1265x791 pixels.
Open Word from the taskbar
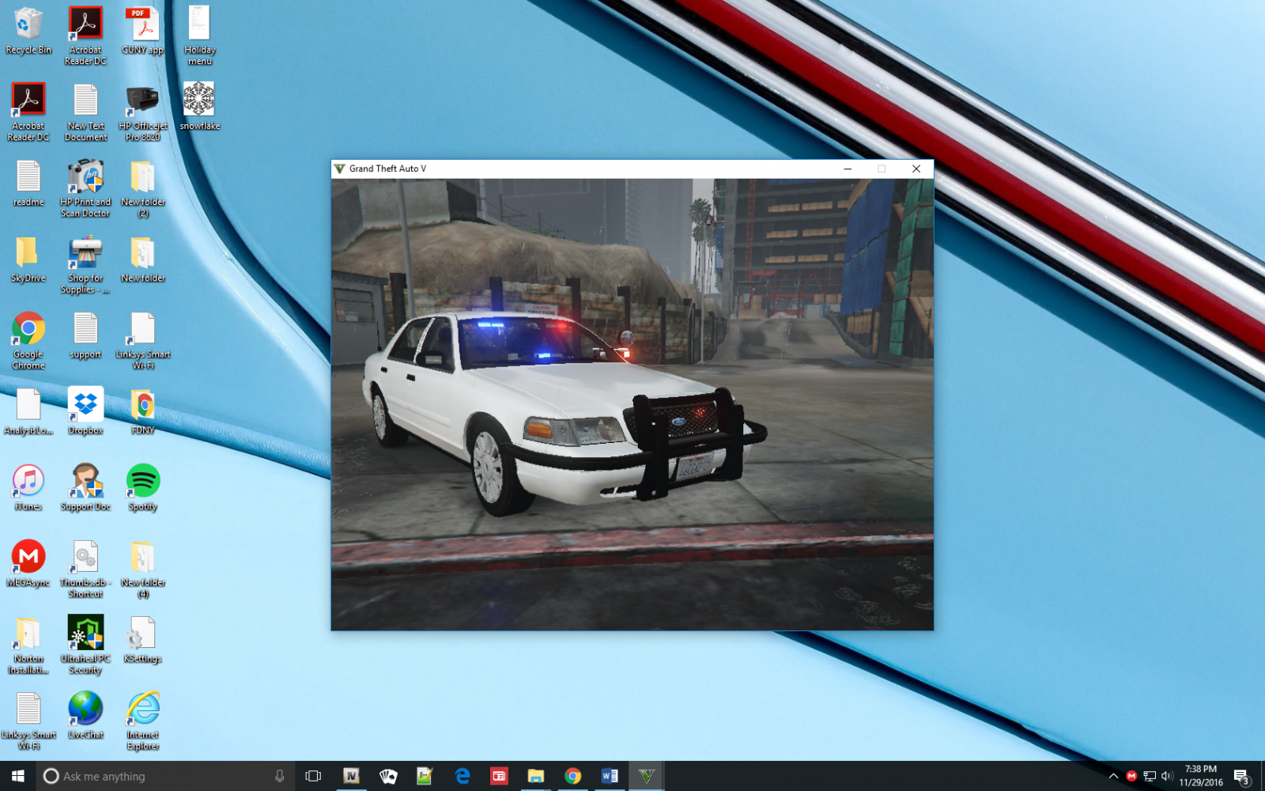click(610, 776)
